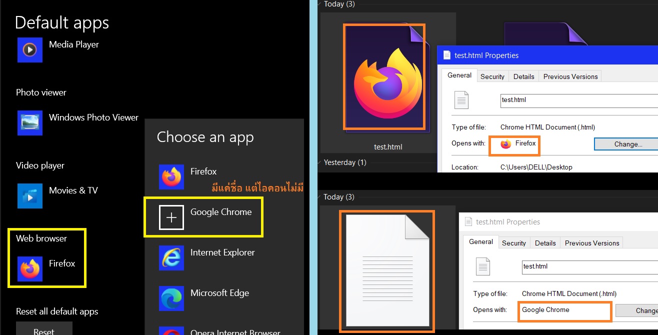Open Details tab in upper Properties dialog
This screenshot has height=335, width=658.
point(524,76)
